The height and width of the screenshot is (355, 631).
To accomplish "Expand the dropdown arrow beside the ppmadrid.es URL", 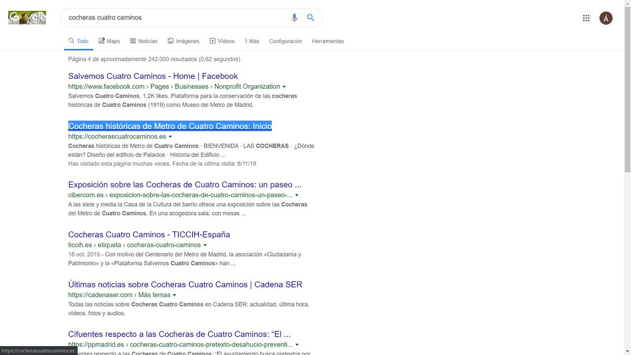I will [297, 345].
